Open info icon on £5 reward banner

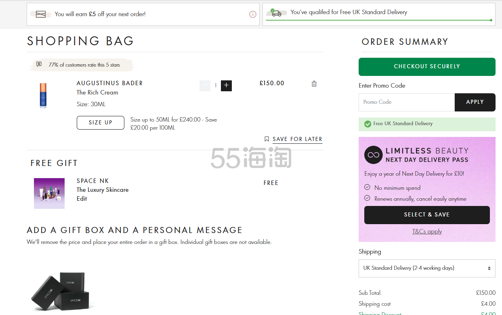point(253,14)
